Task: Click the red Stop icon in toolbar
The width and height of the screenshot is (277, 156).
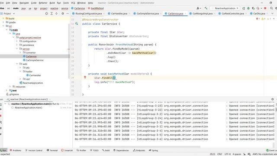Action: click(265, 8)
